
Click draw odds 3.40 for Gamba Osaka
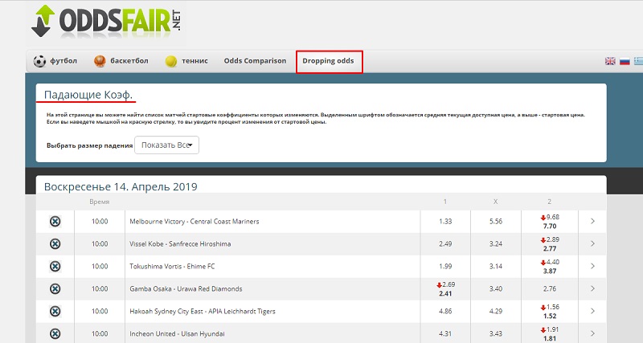496,289
